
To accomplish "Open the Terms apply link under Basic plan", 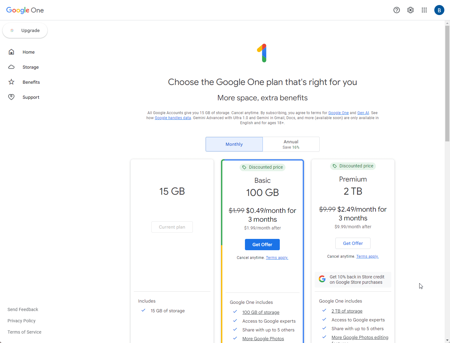I will 277,257.
